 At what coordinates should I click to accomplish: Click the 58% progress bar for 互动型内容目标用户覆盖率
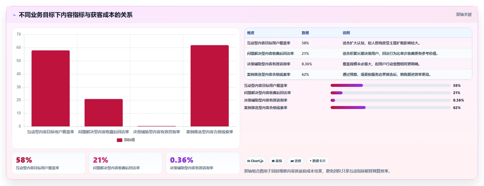pos(390,85)
